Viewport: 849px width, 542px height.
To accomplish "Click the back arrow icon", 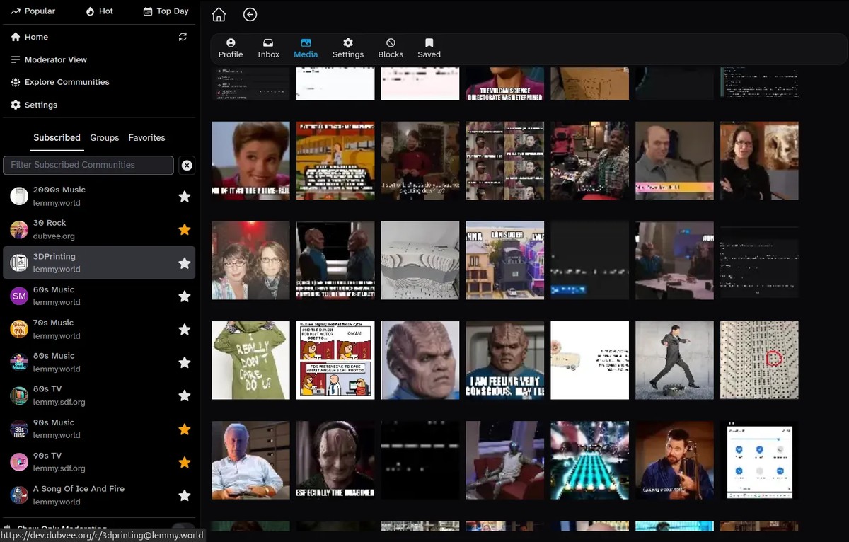I will click(x=250, y=15).
